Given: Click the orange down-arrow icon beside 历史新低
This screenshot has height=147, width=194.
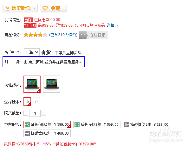Looking at the screenshot, I should tap(7, 8).
